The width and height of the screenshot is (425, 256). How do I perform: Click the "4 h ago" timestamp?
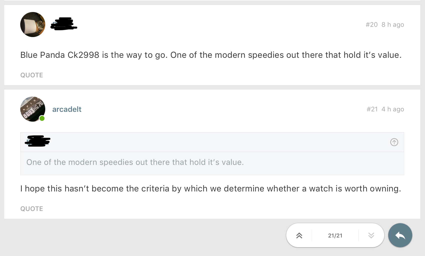392,109
